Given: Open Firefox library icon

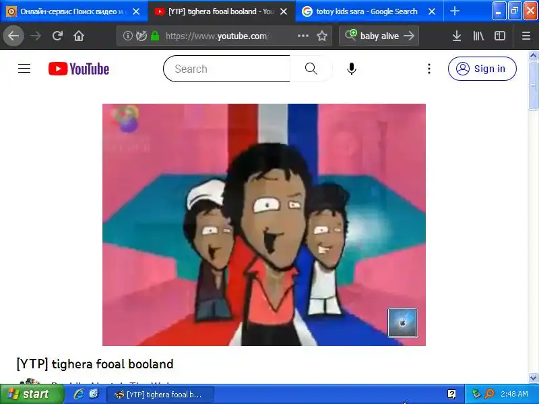Looking at the screenshot, I should [x=478, y=36].
